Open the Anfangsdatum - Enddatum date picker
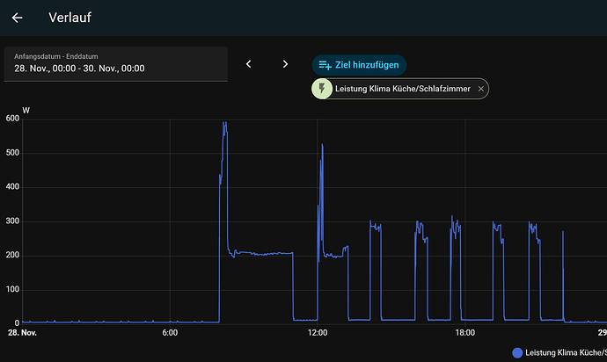Image resolution: width=607 pixels, height=362 pixels. click(x=115, y=63)
